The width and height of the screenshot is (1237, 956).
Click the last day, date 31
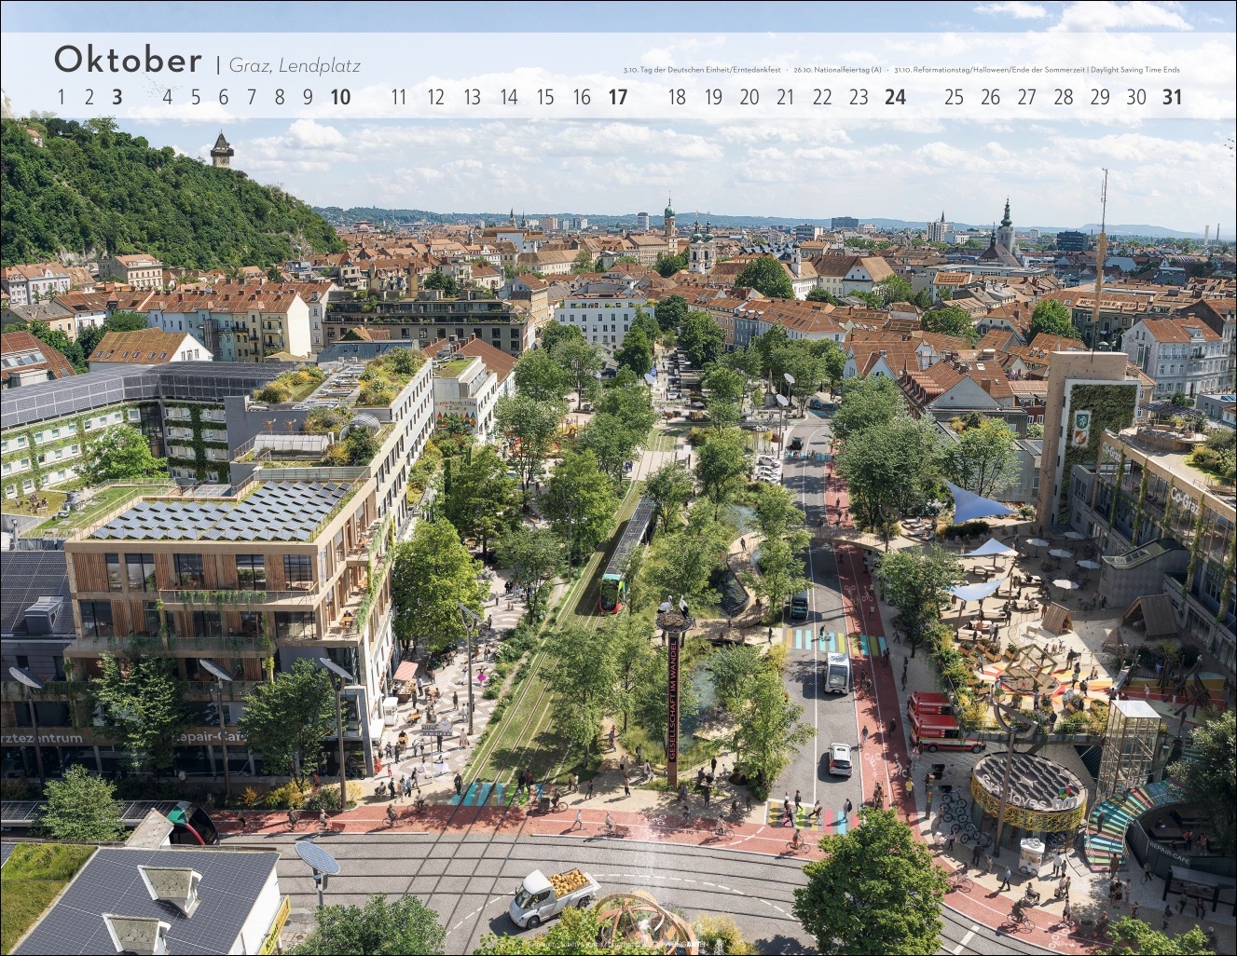click(1172, 97)
